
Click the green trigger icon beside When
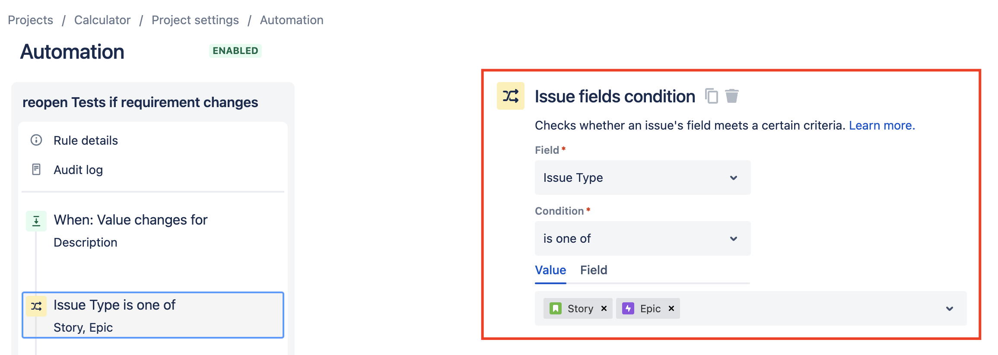[36, 221]
